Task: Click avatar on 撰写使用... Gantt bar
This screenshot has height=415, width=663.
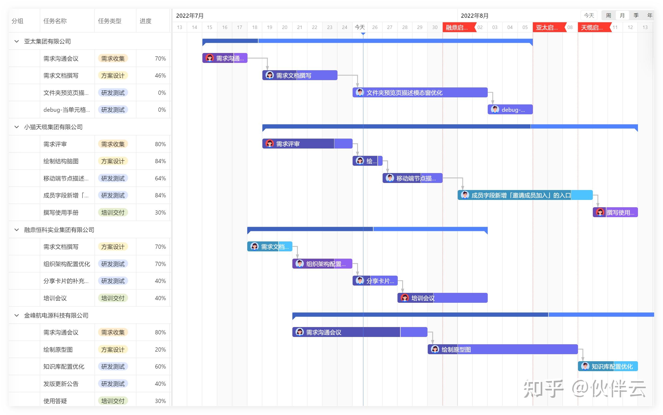Action: click(x=600, y=212)
